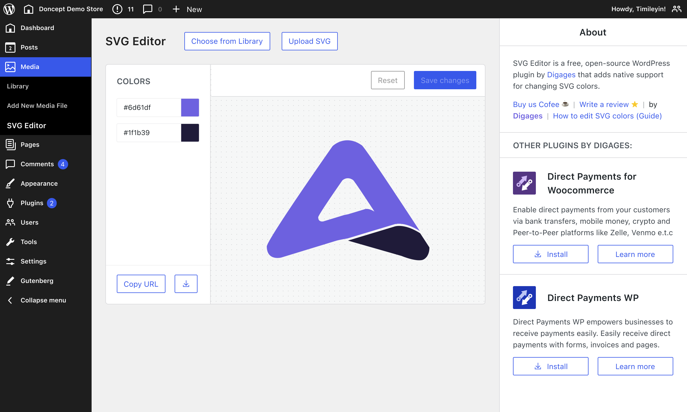Click Upload SVG button
Viewport: 687px width, 412px height.
tap(310, 41)
